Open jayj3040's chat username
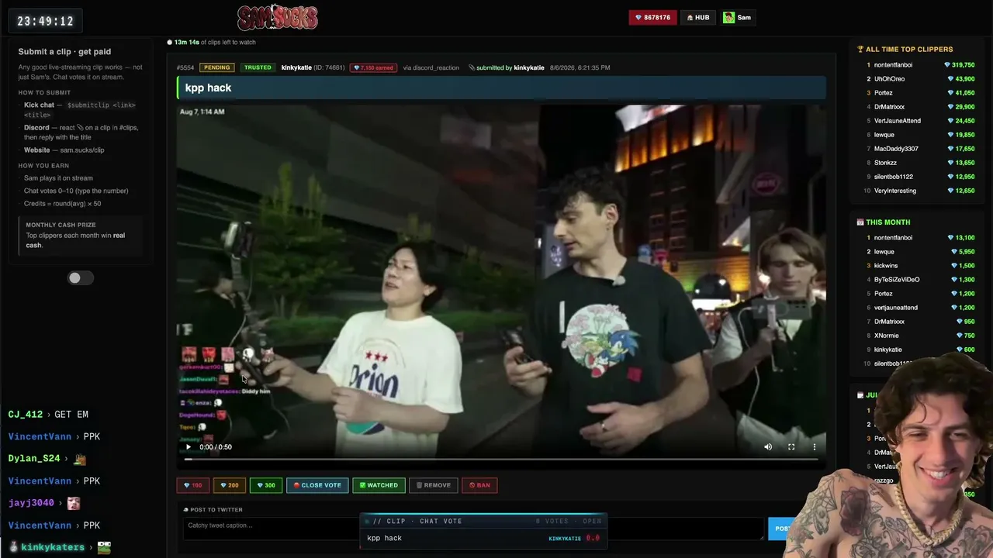 pyautogui.click(x=31, y=503)
